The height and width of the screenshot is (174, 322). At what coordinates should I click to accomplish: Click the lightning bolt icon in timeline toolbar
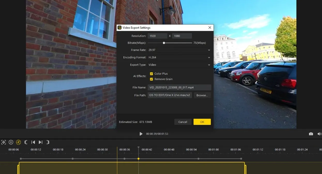tap(11, 142)
